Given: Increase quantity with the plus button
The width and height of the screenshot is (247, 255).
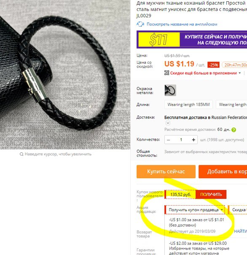Looking at the screenshot, I should click(x=193, y=140).
